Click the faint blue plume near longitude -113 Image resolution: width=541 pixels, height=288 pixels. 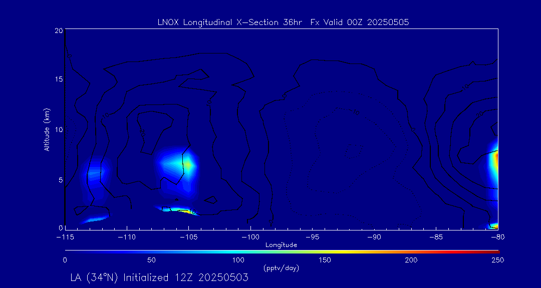point(94,171)
